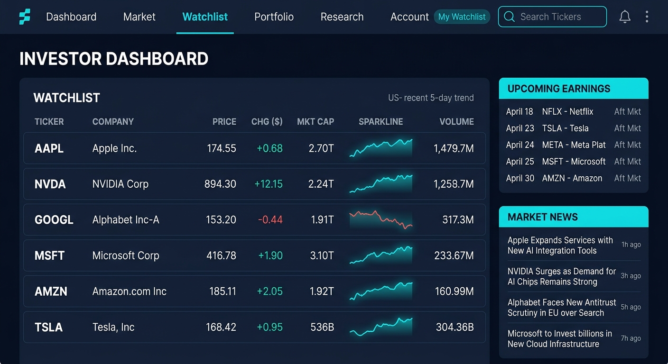Focus the Search Tickers field
The image size is (668, 364).
coord(552,17)
